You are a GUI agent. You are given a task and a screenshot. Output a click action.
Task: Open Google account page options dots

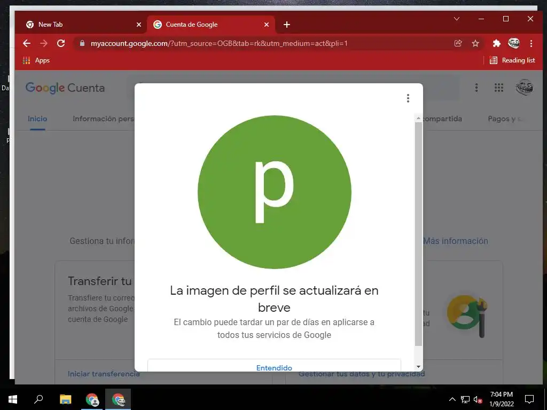[476, 88]
